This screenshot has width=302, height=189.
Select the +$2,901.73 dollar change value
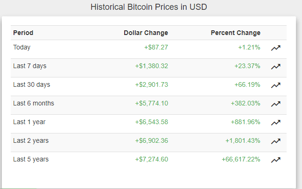tap(151, 84)
